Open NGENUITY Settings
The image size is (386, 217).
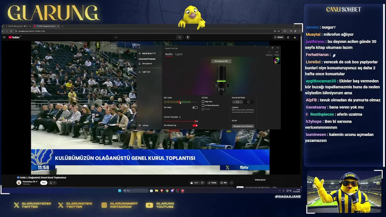point(144,125)
